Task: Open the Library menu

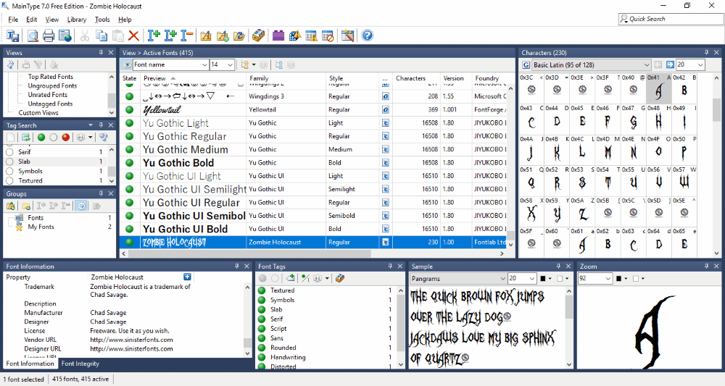Action: coord(76,20)
